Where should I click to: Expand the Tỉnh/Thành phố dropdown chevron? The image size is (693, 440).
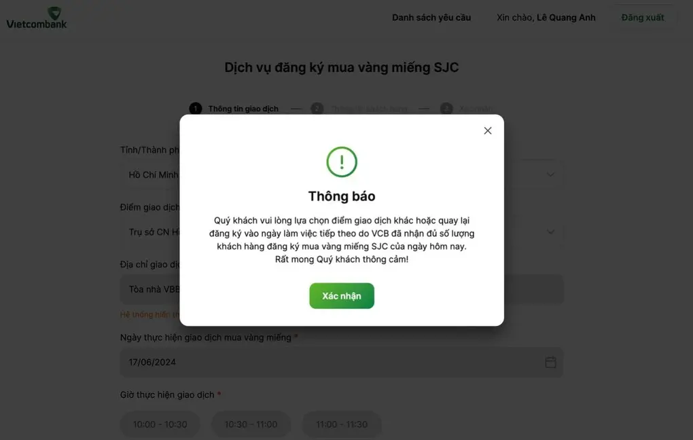(550, 175)
